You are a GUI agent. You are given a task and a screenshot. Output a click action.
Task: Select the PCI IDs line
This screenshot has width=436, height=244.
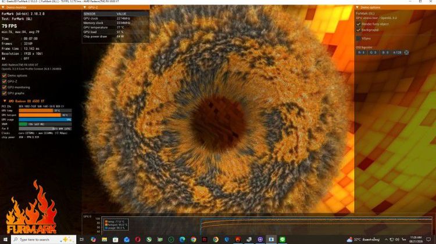(33, 106)
